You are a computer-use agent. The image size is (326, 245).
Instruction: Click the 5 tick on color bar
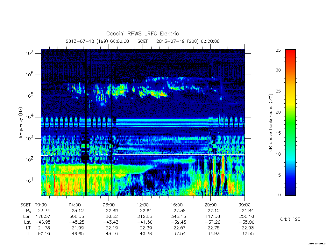tap(280, 175)
